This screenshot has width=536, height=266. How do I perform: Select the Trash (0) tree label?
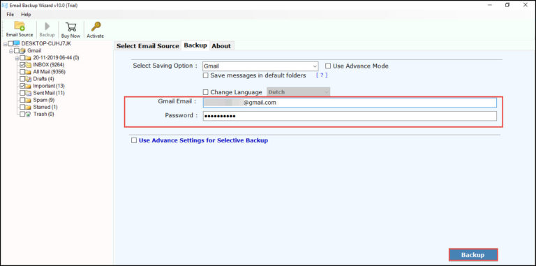tap(44, 114)
